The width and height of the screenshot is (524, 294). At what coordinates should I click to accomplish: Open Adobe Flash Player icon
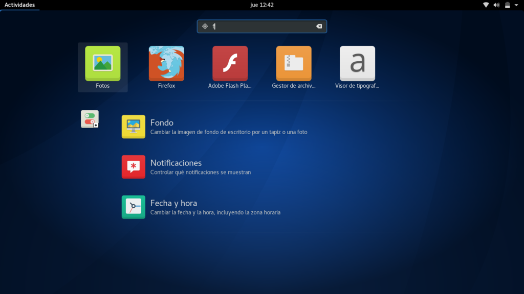230,63
